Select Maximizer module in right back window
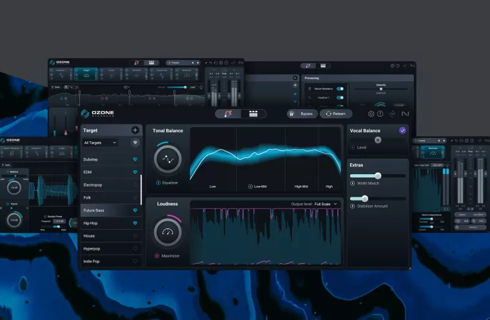The height and width of the screenshot is (320, 490). (433, 152)
